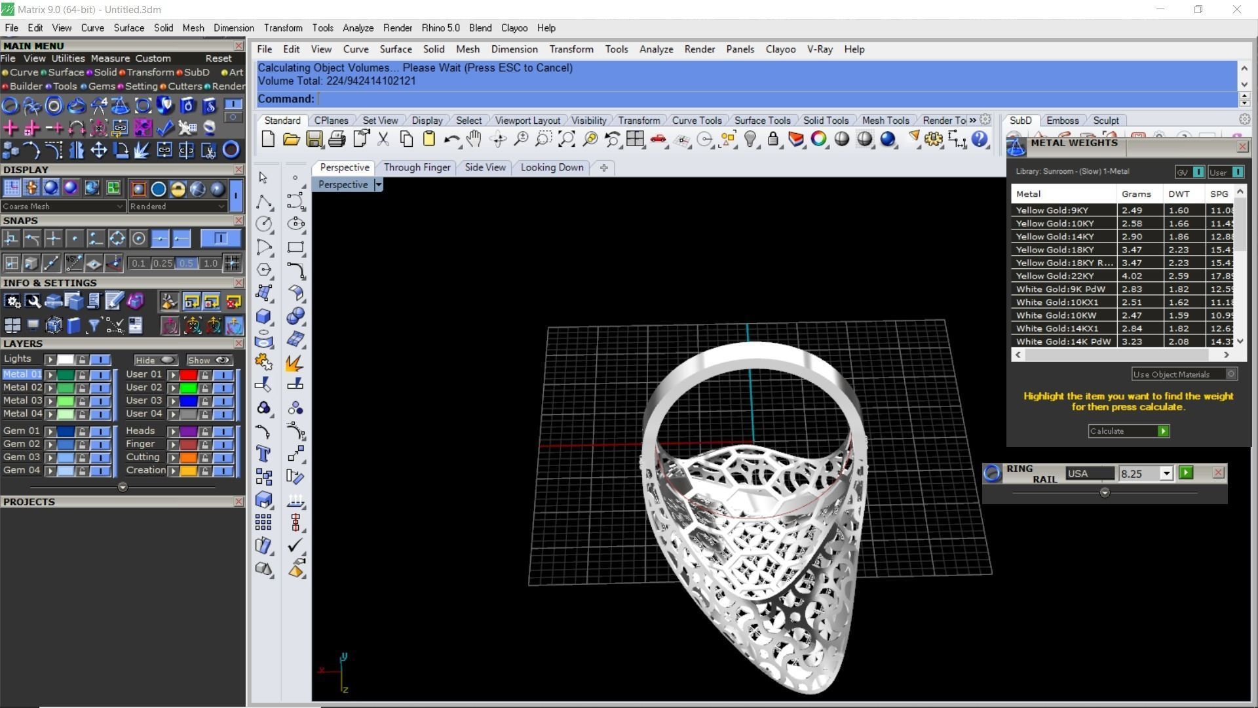The image size is (1258, 708).
Task: Click the Show button in Layers
Action: pos(209,360)
